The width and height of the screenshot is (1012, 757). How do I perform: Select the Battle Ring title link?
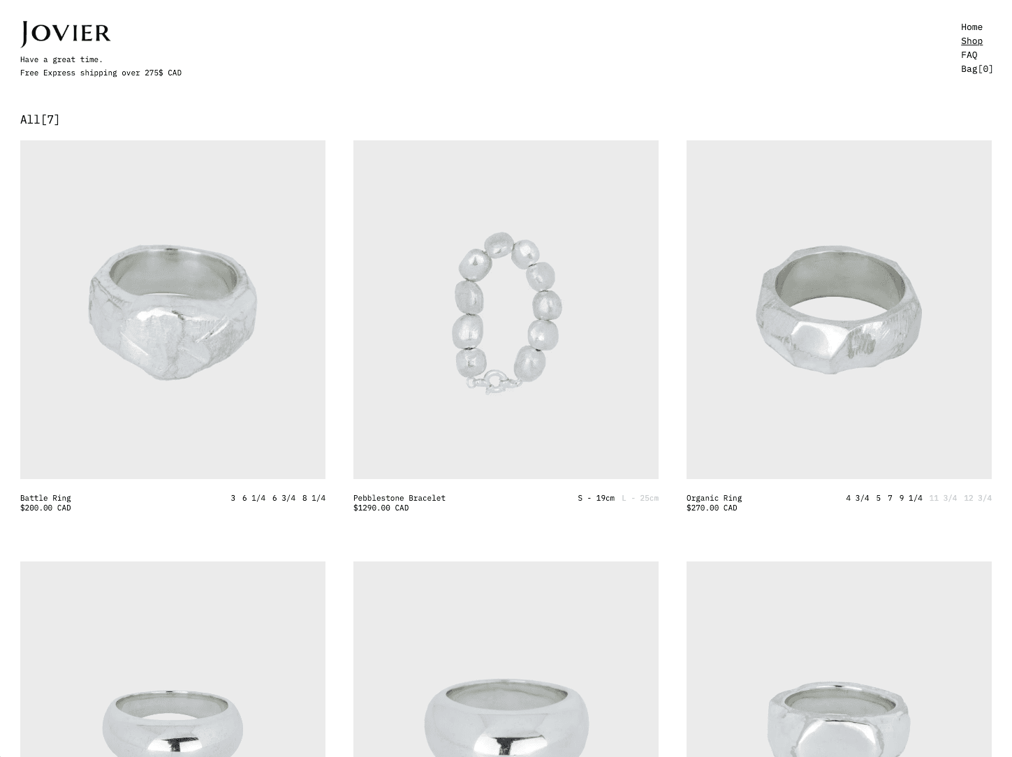pos(45,498)
